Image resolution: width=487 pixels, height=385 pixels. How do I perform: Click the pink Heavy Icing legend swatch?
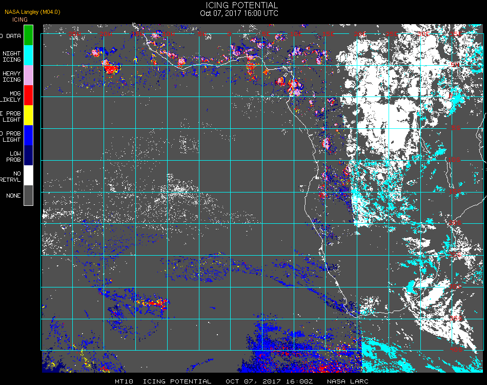coord(28,75)
